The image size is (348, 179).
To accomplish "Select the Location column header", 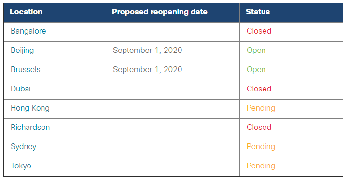I will [x=26, y=12].
